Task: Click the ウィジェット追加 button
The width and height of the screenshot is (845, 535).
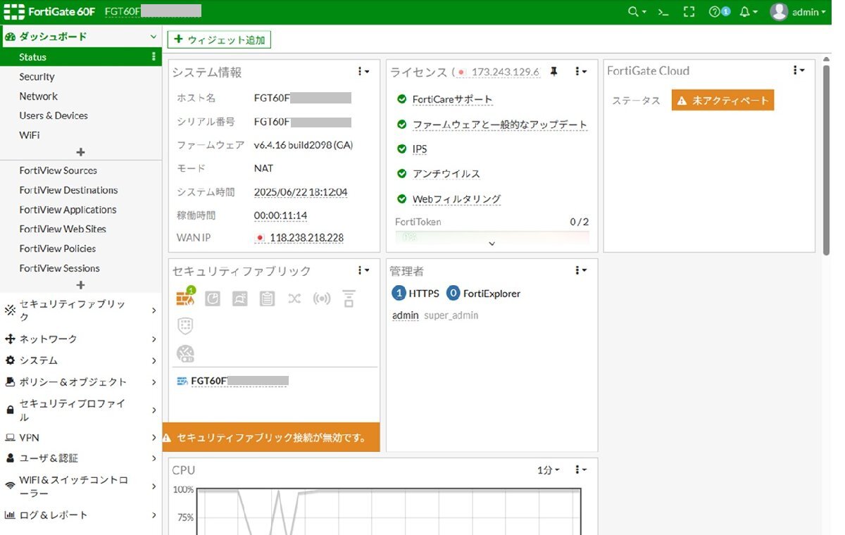Action: (219, 40)
